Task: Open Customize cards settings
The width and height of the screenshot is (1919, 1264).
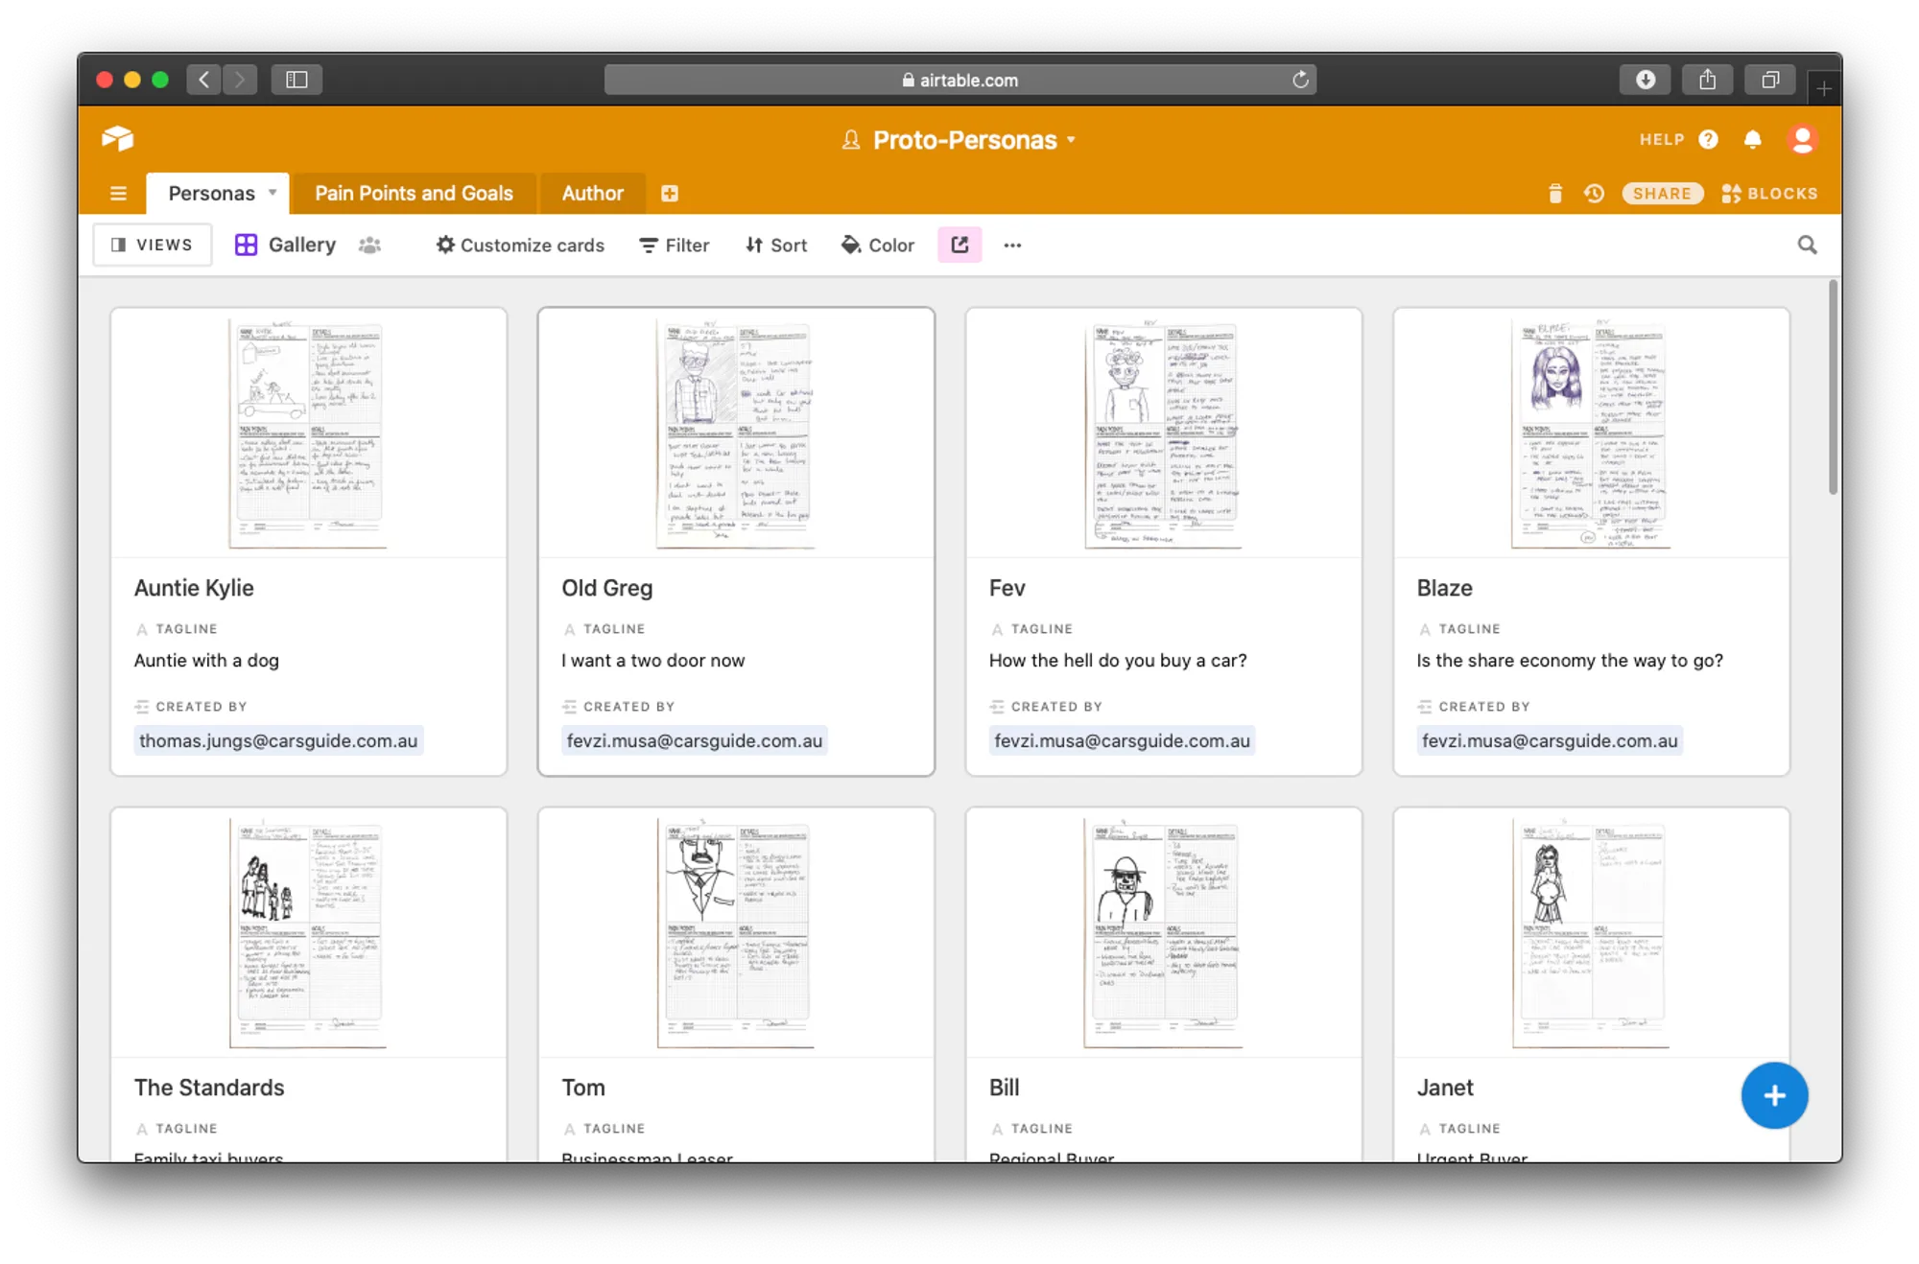Action: coord(520,246)
